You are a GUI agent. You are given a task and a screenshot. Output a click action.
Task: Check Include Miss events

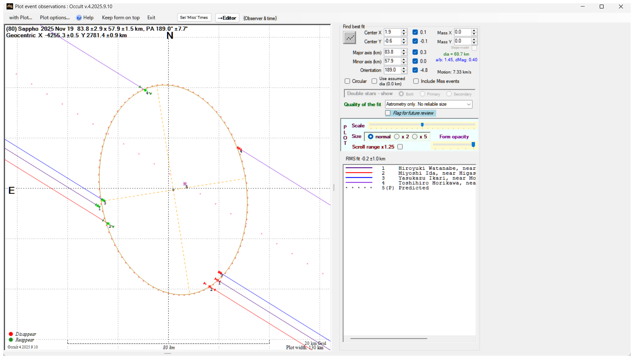tap(416, 81)
